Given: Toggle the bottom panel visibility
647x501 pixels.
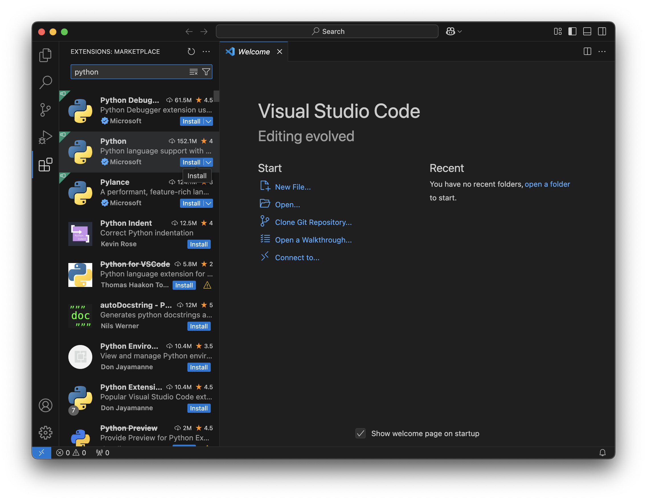Looking at the screenshot, I should click(587, 31).
